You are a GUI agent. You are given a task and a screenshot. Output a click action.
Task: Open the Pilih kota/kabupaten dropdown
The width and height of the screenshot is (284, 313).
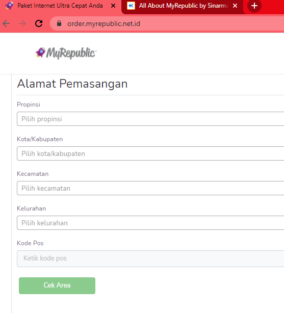(150, 153)
